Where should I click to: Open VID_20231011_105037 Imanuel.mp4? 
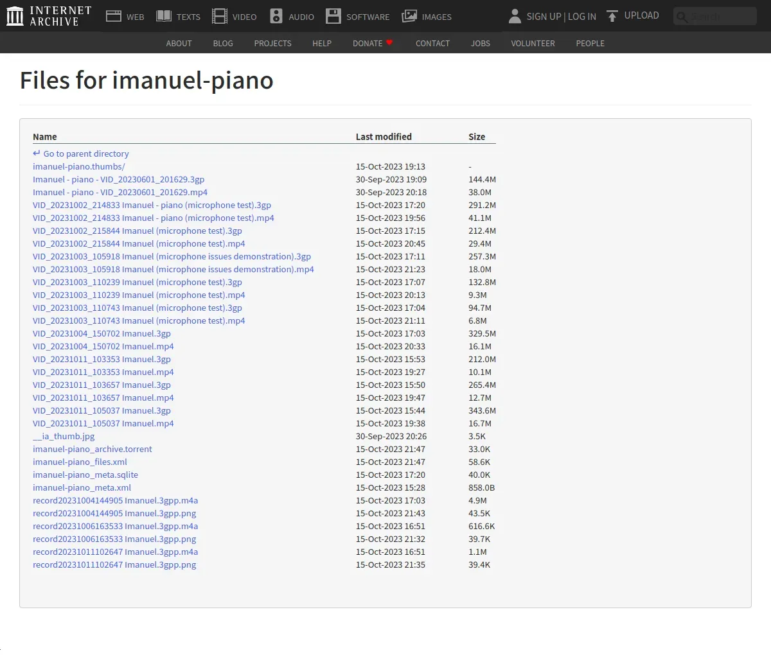tap(103, 423)
